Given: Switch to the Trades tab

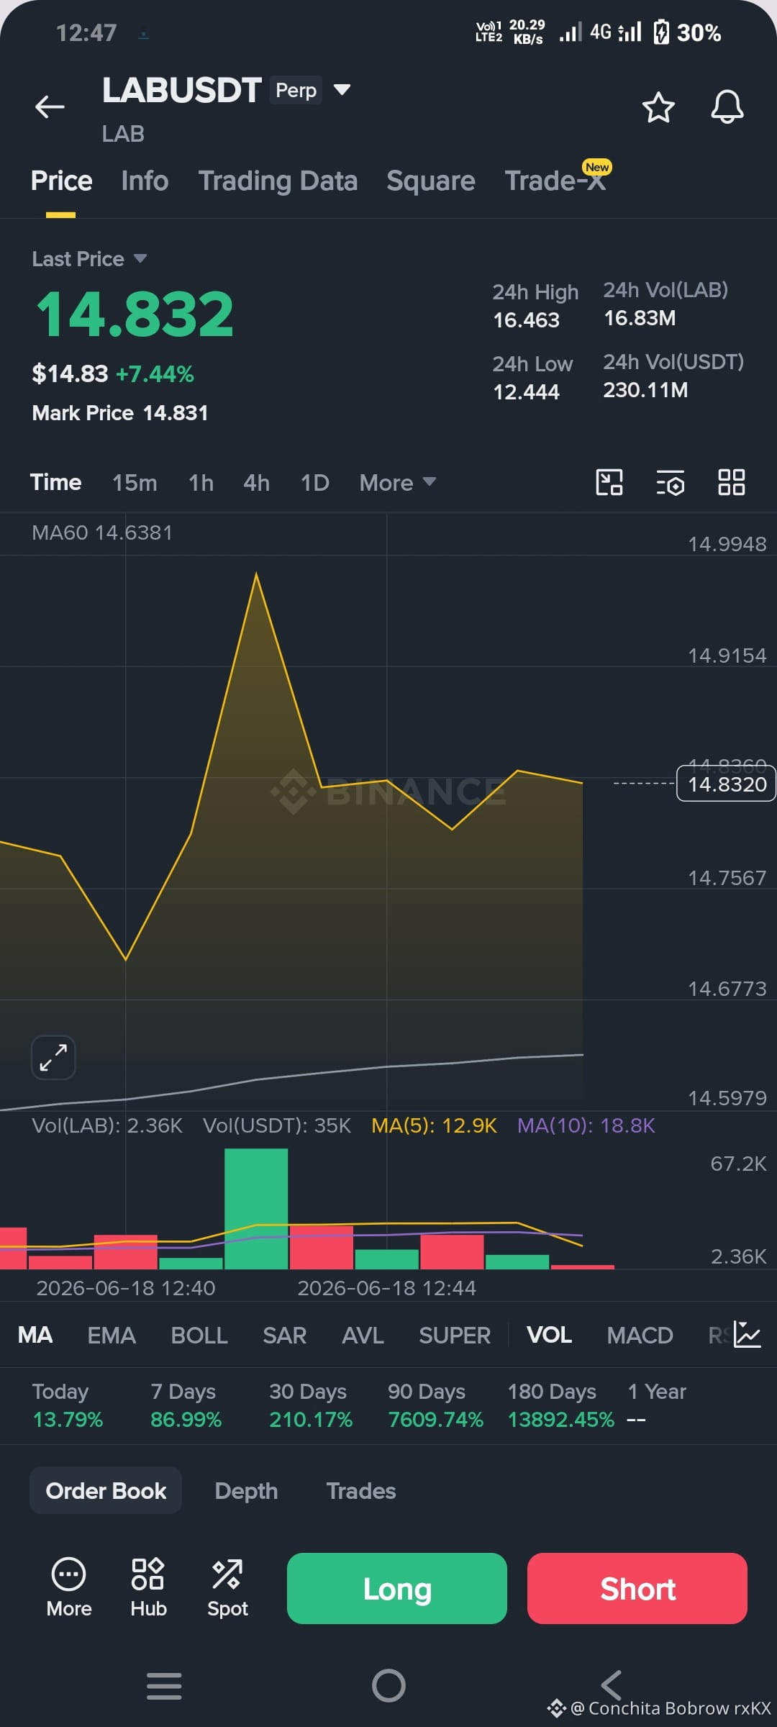Looking at the screenshot, I should (x=361, y=1491).
